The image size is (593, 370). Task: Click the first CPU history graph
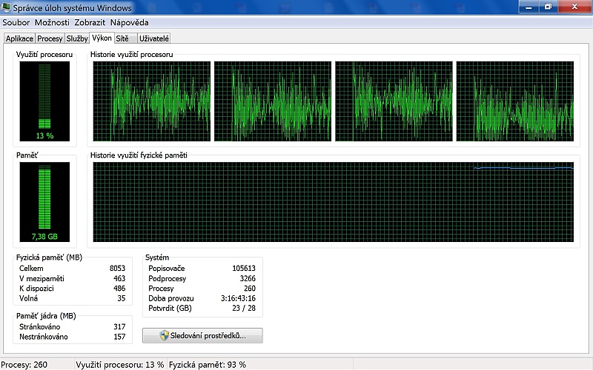click(152, 101)
